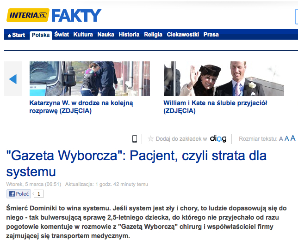Open the Nauka section
Image resolution: width=298 pixels, height=245 pixels.
tap(106, 35)
